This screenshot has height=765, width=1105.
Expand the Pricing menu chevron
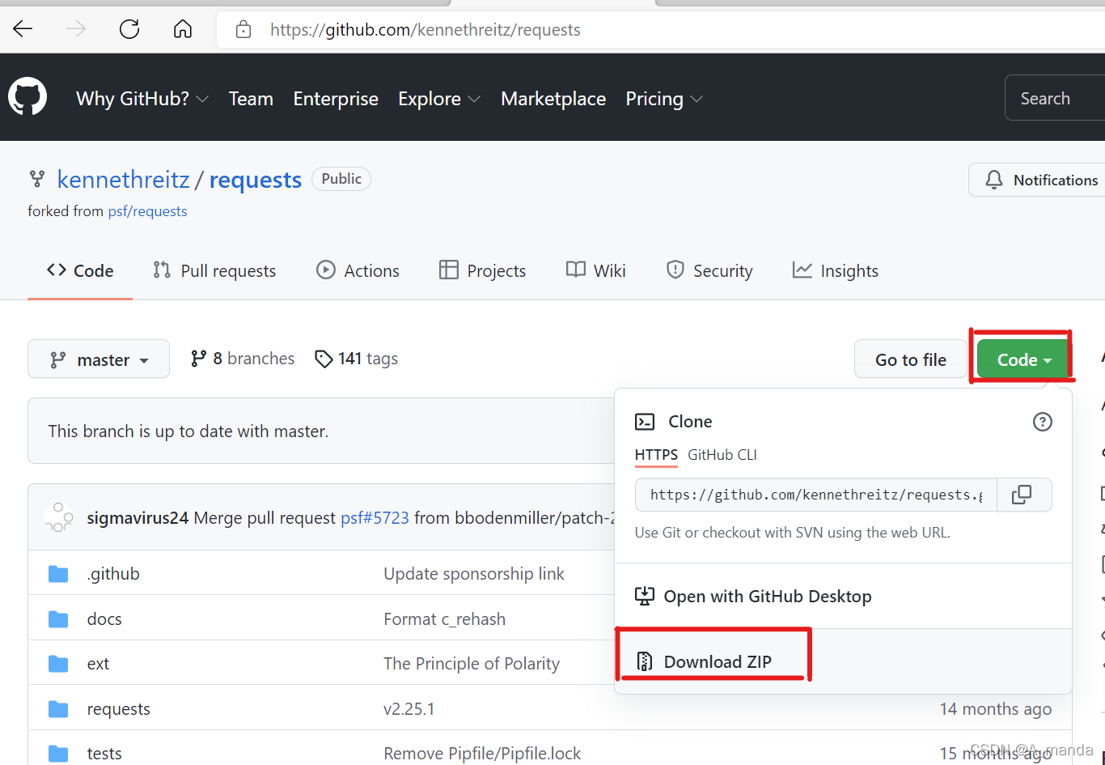tap(697, 99)
